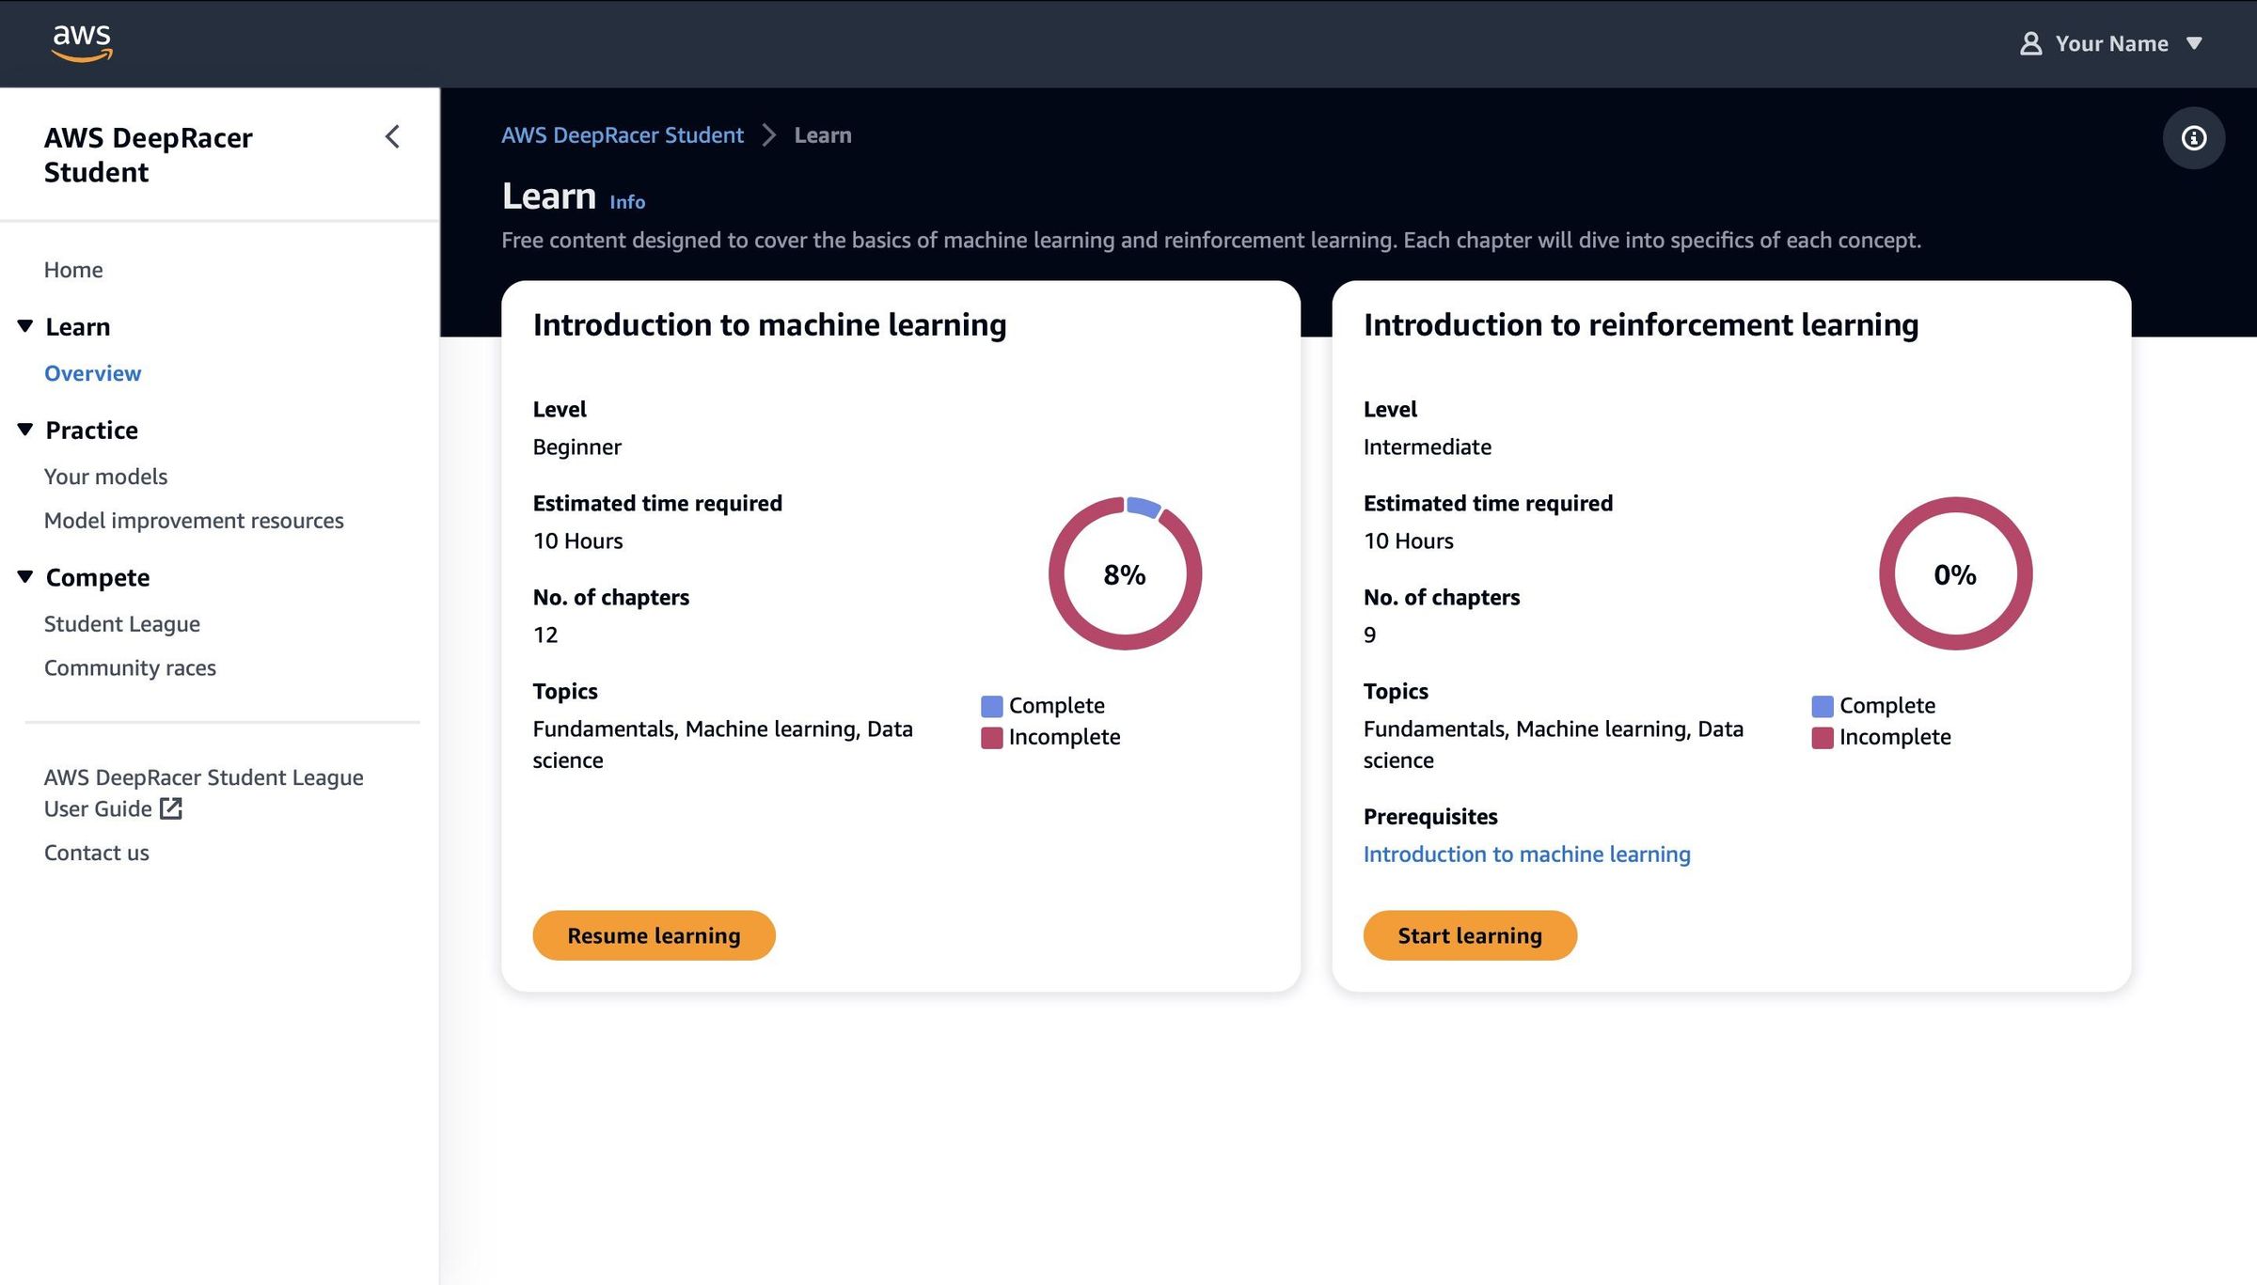Open Model improvement resources in the sidebar

pyautogui.click(x=194, y=520)
